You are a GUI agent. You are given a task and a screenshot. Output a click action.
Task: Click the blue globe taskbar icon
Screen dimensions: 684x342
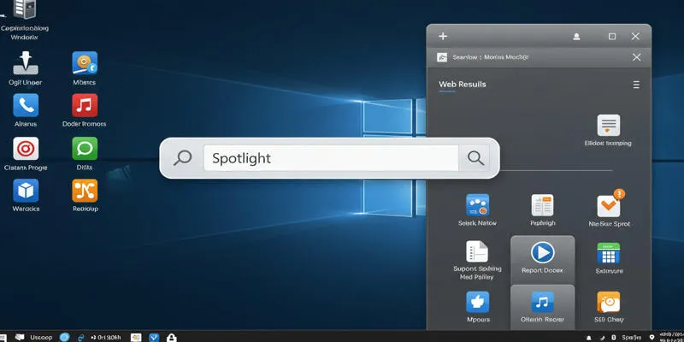[65, 337]
